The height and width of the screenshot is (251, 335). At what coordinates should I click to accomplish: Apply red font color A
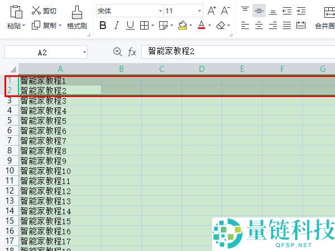click(202, 25)
